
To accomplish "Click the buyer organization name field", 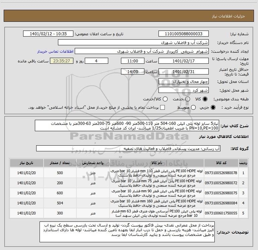I will pos(133,43).
